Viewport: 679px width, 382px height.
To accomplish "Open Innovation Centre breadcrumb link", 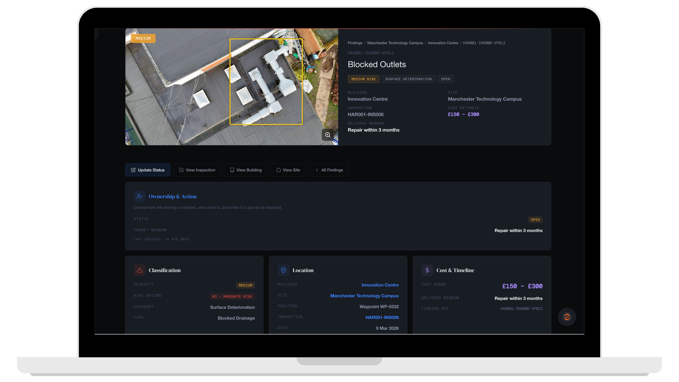I will pyautogui.click(x=443, y=43).
